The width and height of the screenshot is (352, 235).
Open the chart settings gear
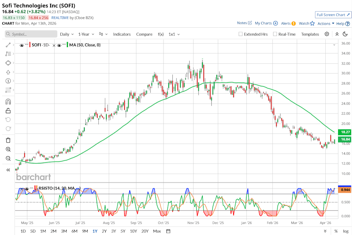326,34
